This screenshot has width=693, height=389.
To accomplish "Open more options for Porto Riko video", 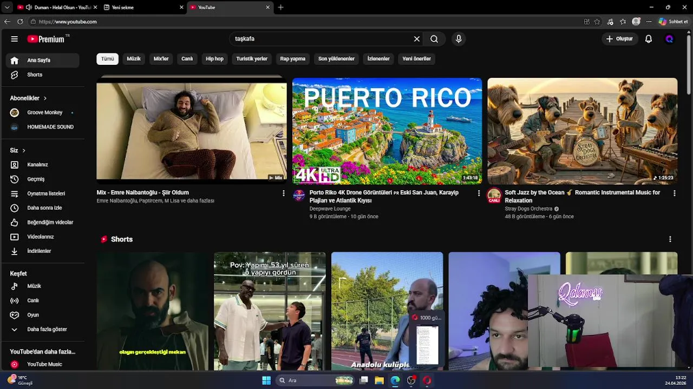I will tap(479, 193).
